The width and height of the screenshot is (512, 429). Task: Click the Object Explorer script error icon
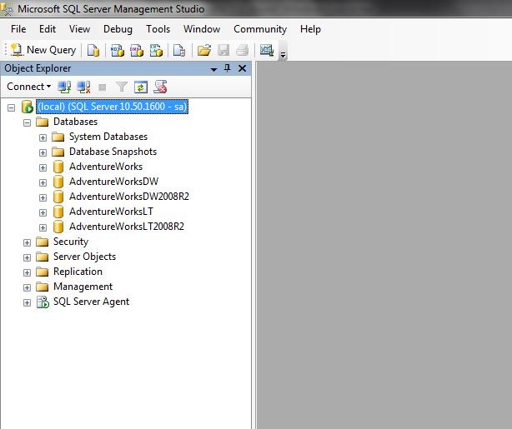(x=160, y=87)
